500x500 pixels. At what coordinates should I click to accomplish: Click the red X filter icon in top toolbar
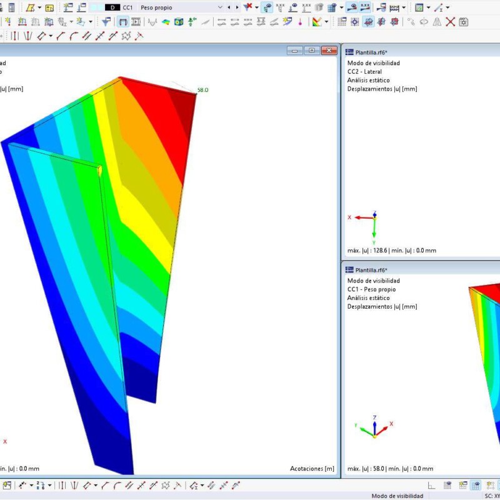point(247,7)
